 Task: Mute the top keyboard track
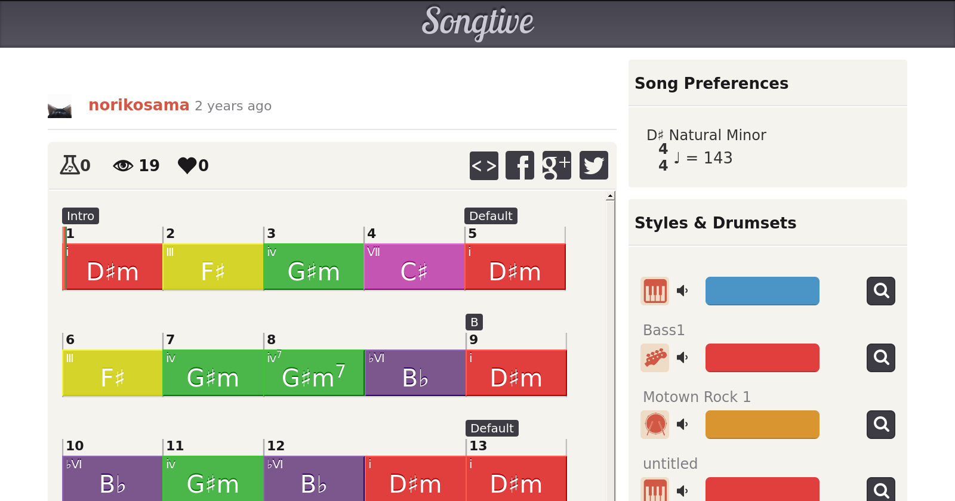(682, 291)
